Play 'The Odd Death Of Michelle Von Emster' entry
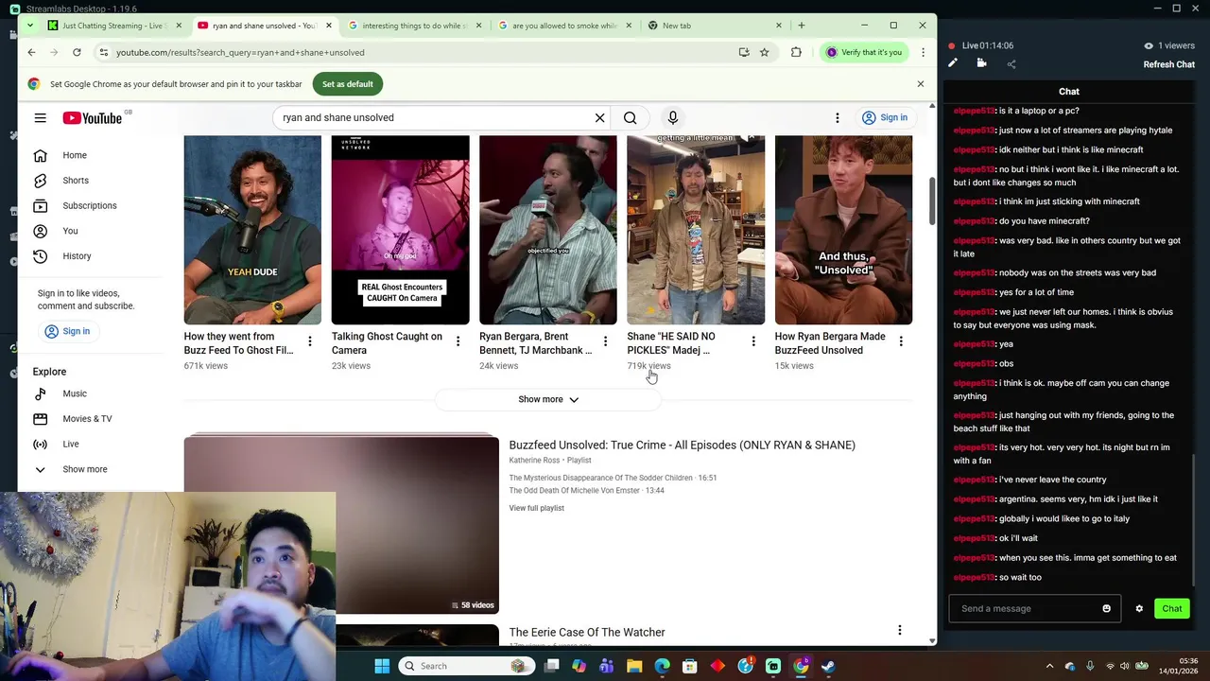 pyautogui.click(x=586, y=490)
